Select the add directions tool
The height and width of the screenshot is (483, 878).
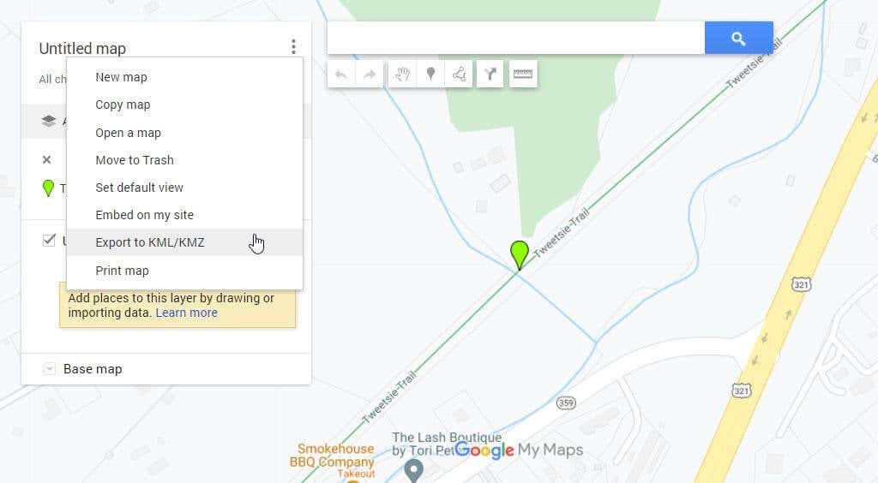(490, 75)
